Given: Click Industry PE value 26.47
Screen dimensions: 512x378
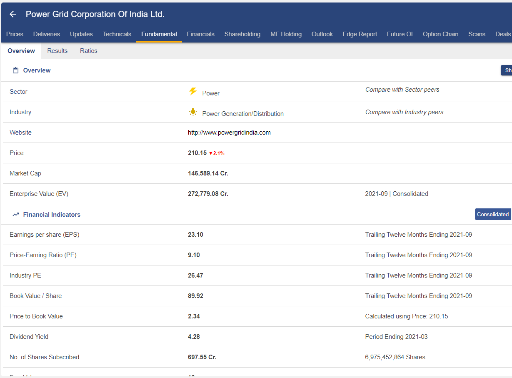Looking at the screenshot, I should point(195,275).
